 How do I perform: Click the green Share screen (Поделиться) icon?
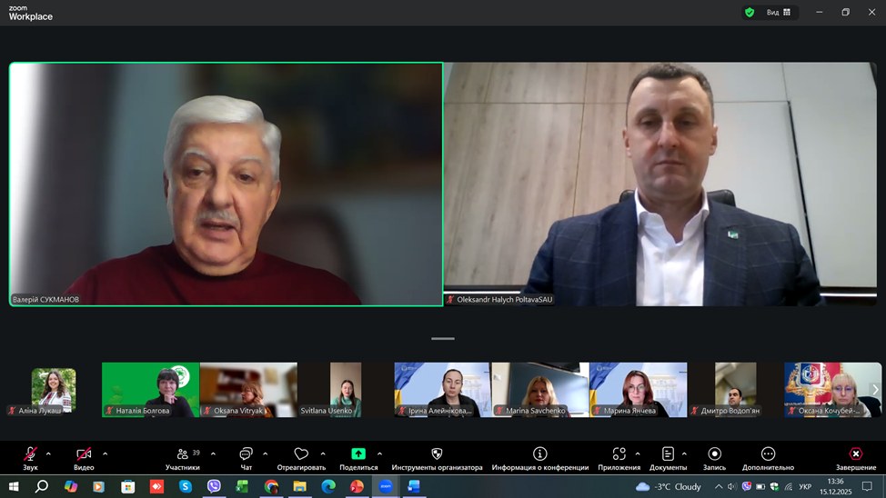[358, 454]
